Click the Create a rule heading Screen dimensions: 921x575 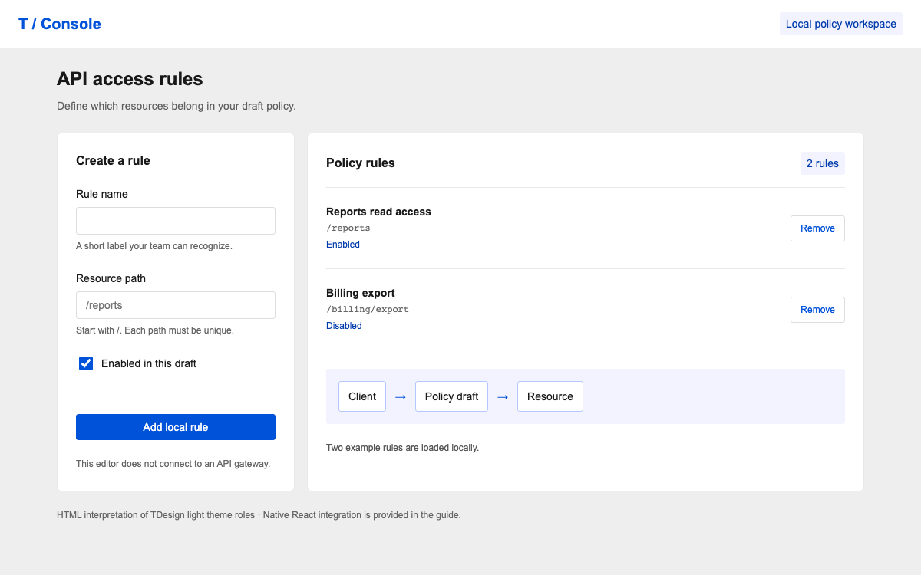[113, 161]
